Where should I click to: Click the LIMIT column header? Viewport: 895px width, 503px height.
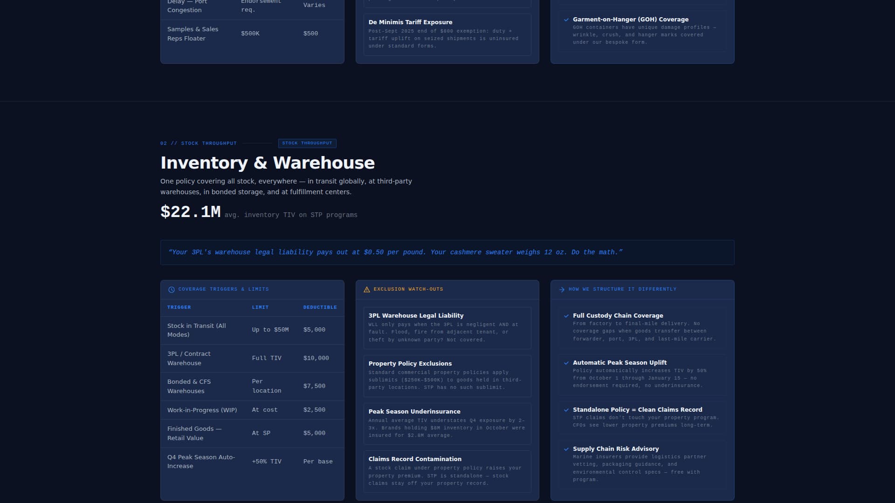click(260, 307)
